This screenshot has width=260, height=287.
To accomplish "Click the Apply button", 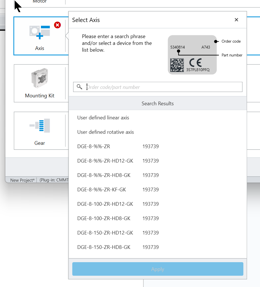I will pyautogui.click(x=158, y=269).
